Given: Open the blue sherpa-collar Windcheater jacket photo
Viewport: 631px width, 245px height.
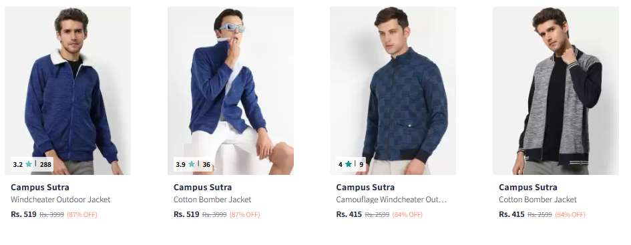Looking at the screenshot, I should (67, 91).
